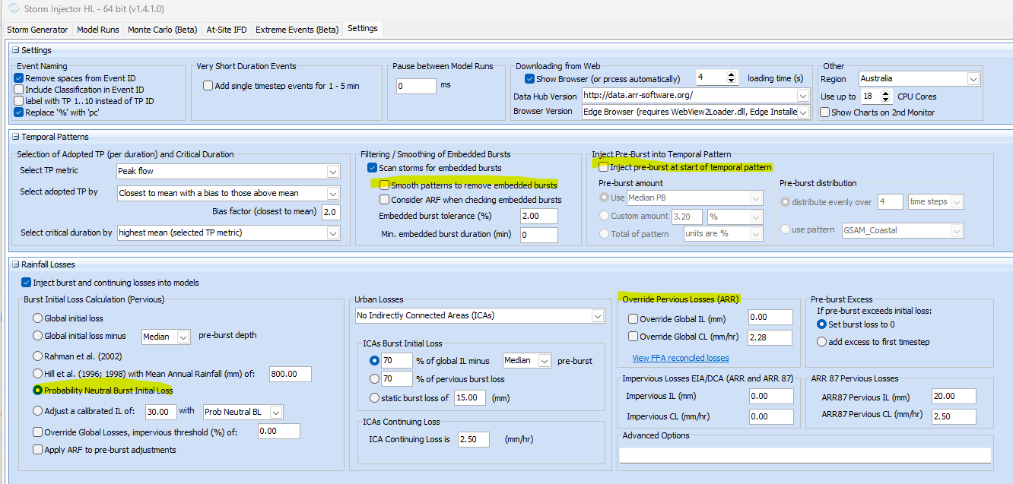This screenshot has width=1013, height=484.
Task: Open View FFA reconciled losses link
Action: pos(680,358)
